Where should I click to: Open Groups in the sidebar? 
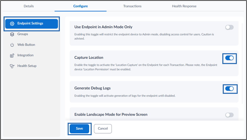[23, 34]
